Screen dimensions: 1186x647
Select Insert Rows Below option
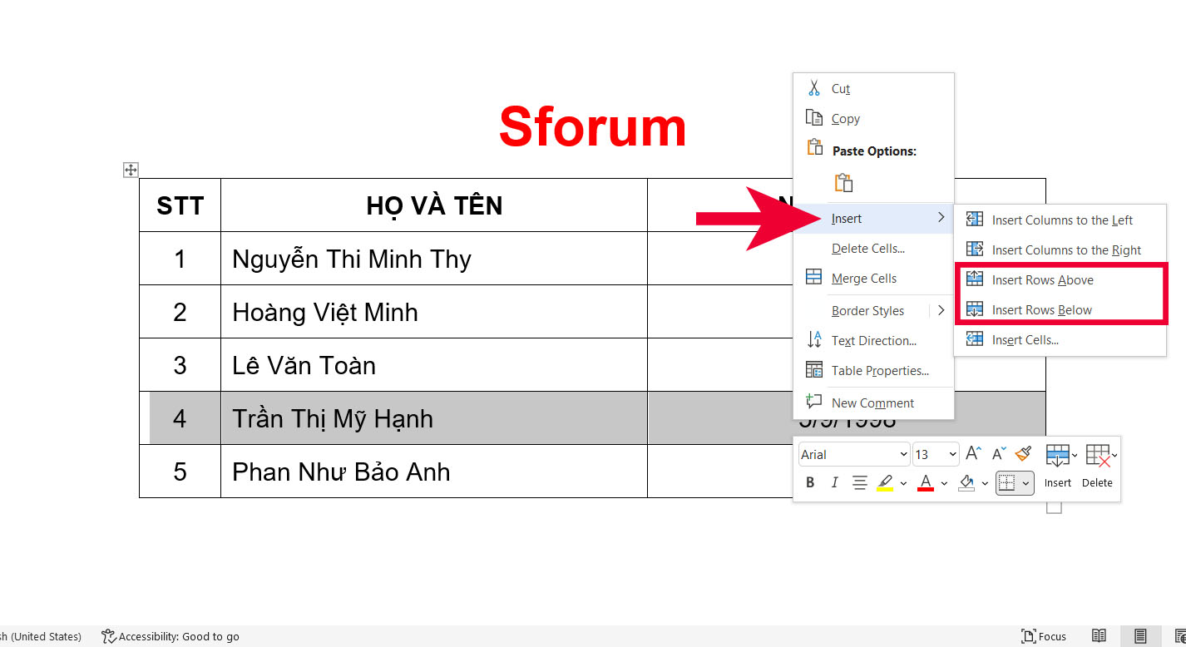coord(1041,310)
